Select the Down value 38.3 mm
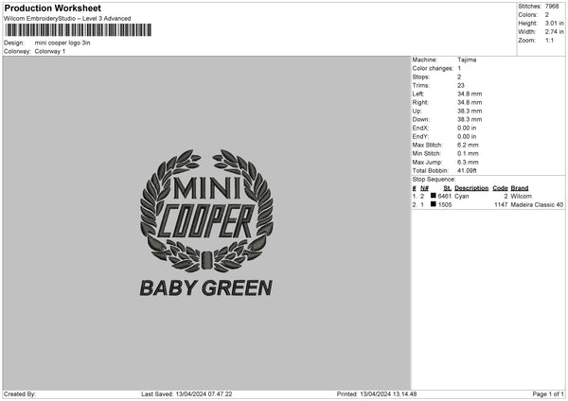This screenshot has height=401, width=568. 470,119
